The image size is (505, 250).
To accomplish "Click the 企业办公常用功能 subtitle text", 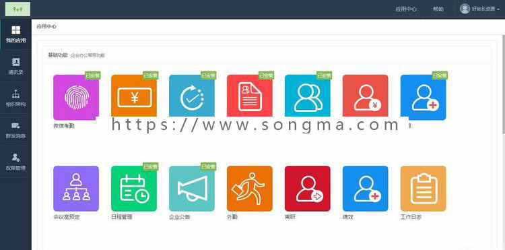I will pyautogui.click(x=88, y=55).
